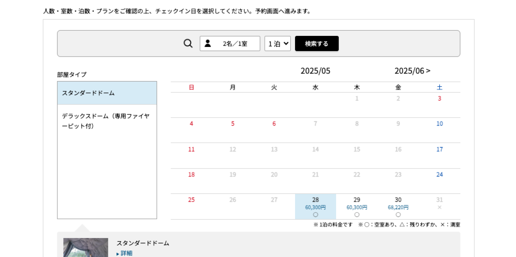Viewport: 516px width, 257px height.
Task: Open the 詳細 details link
Action: coord(126,253)
